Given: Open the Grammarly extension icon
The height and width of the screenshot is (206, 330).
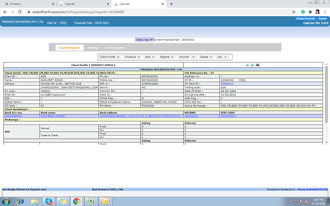Looking at the screenshot, I should coord(303,12).
